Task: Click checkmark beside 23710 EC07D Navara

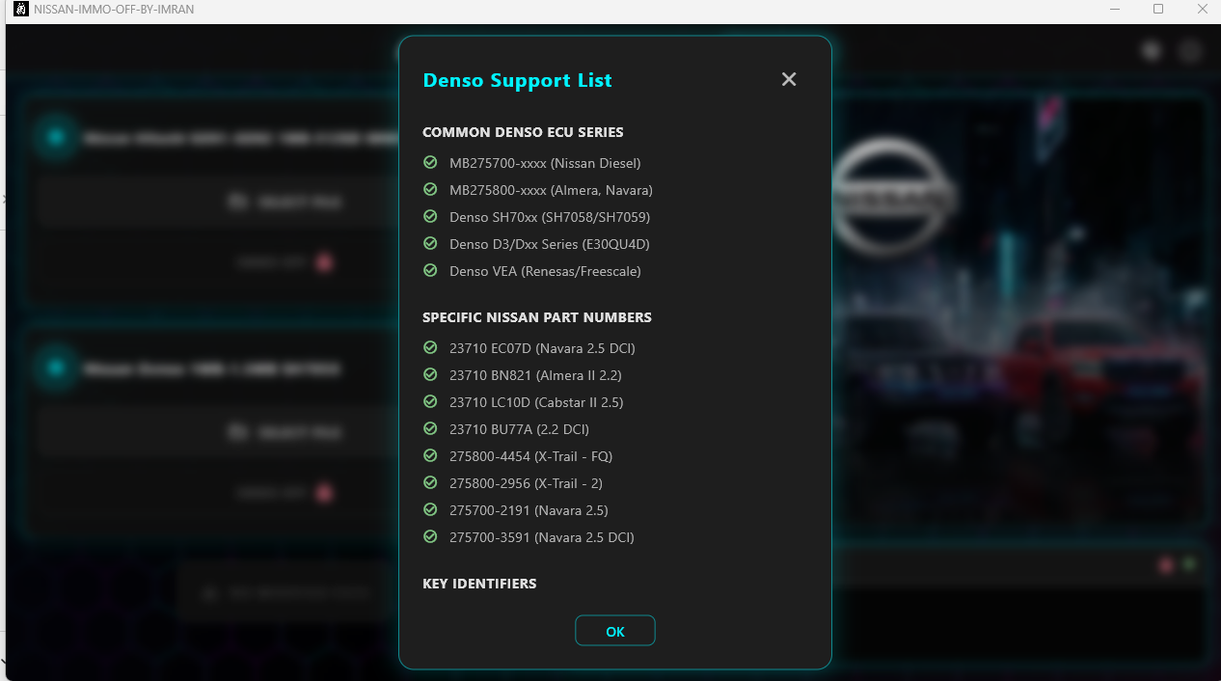Action: [430, 347]
